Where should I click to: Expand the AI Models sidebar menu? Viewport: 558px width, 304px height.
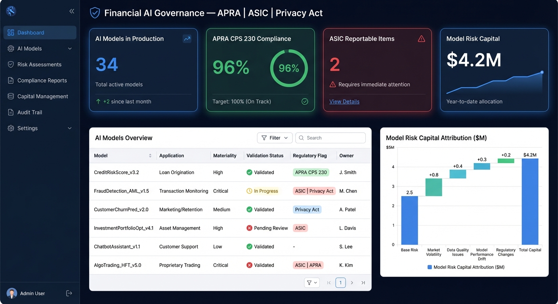(x=70, y=48)
